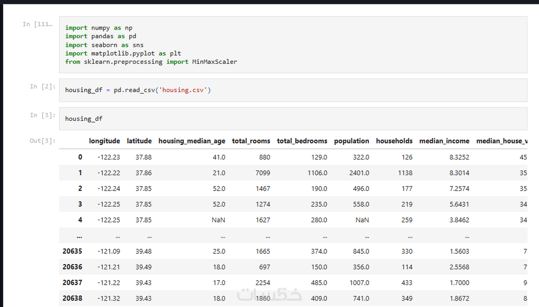This screenshot has width=539, height=307.
Task: Click longitude value -122.23
Action: 109,157
